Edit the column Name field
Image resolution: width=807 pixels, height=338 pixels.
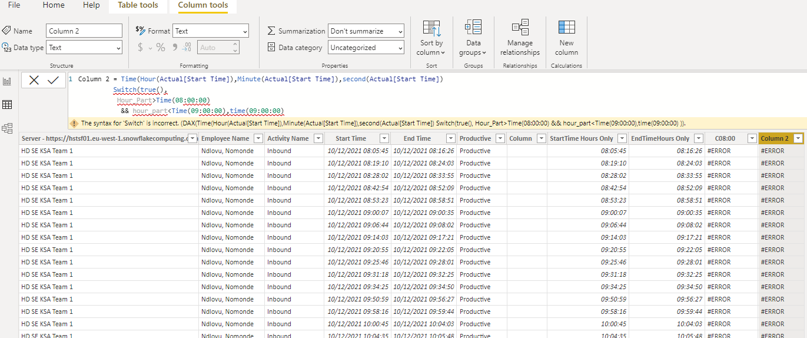[x=84, y=31]
